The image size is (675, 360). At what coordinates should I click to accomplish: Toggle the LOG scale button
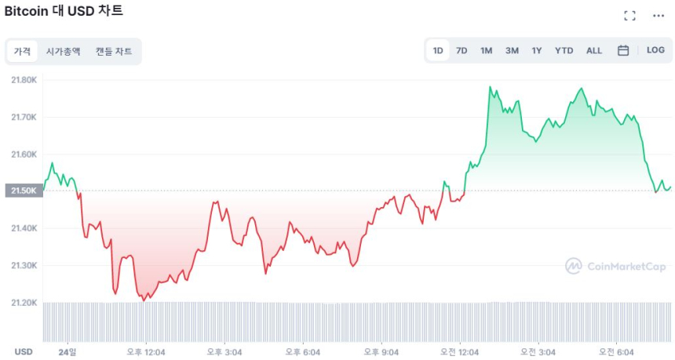coord(655,51)
